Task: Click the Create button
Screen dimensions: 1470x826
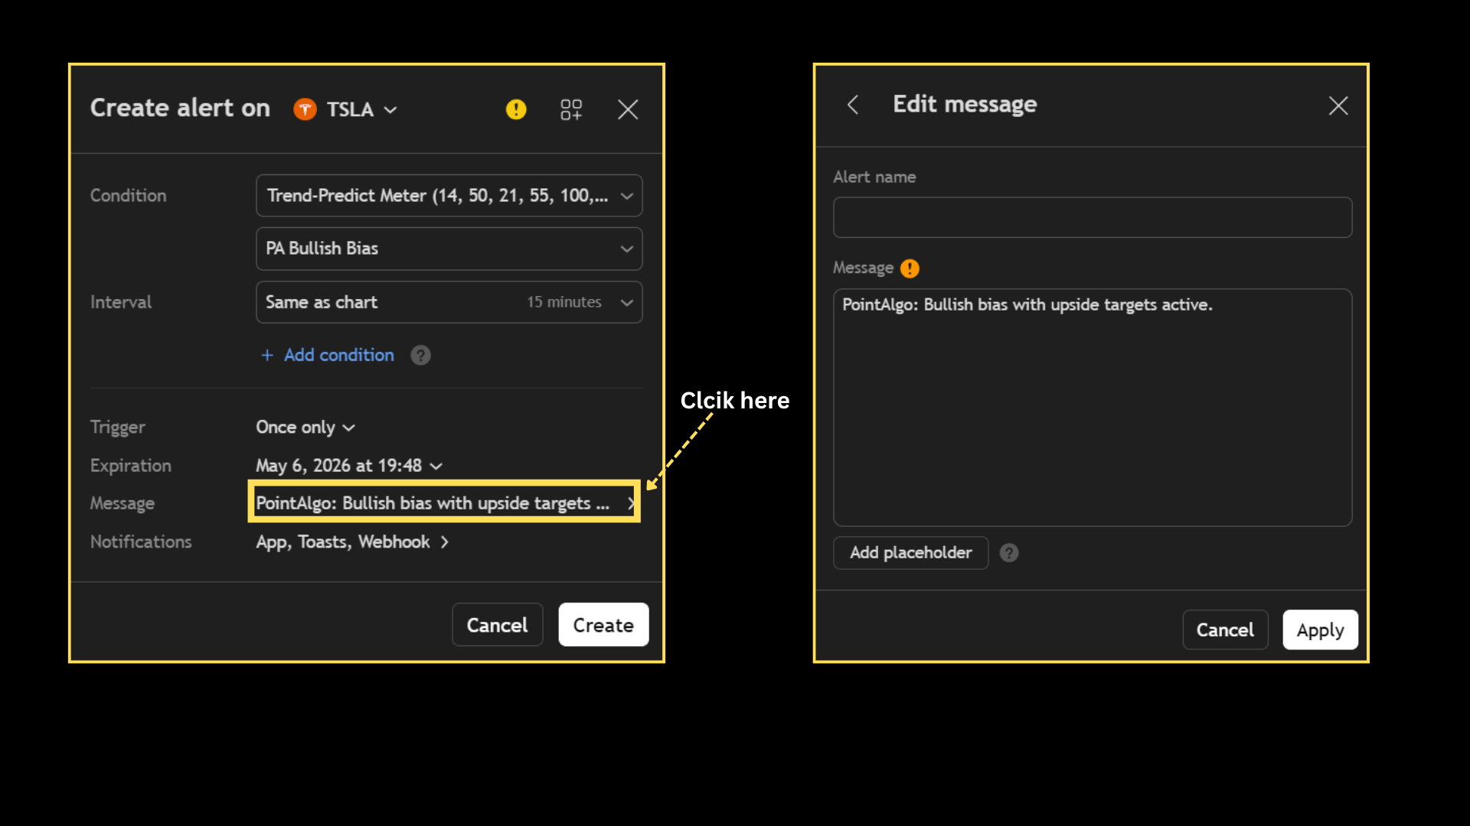Action: [x=603, y=624]
